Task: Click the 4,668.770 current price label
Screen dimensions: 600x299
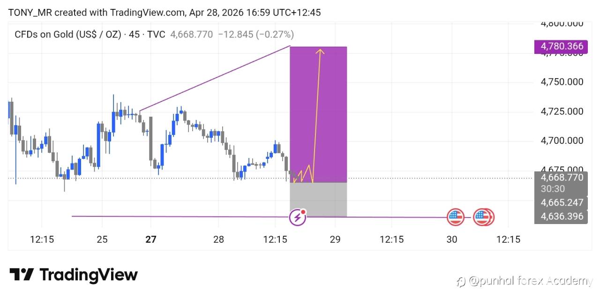Action: 562,178
